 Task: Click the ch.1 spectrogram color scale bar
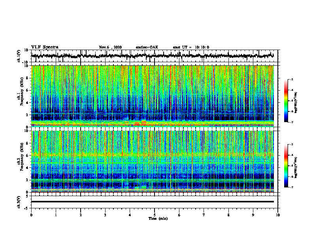click(x=286, y=101)
